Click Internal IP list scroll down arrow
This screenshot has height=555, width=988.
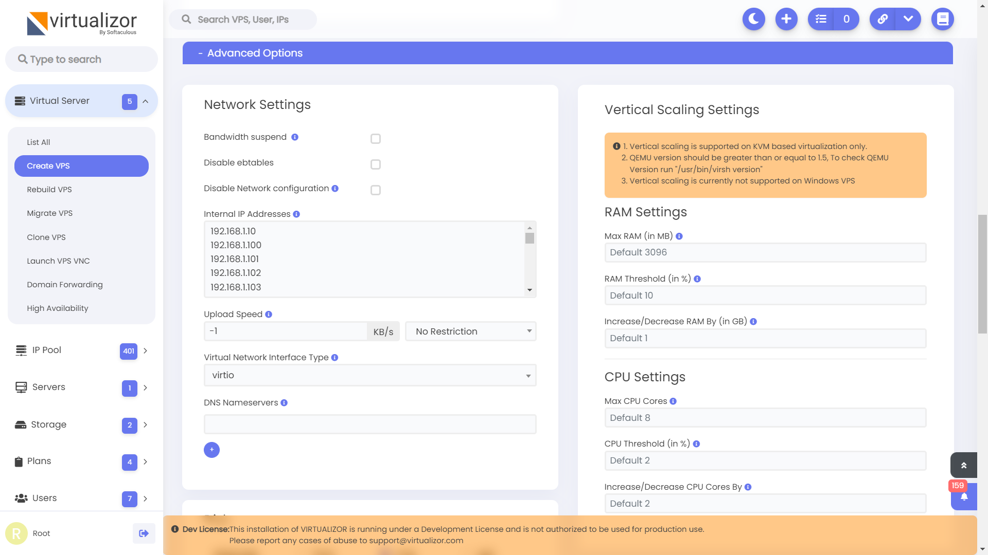pyautogui.click(x=530, y=290)
